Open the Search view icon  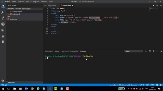click(x=3, y=12)
